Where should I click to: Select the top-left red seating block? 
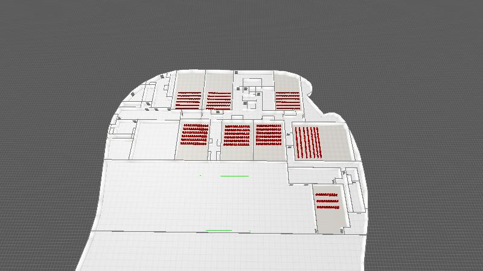click(188, 99)
